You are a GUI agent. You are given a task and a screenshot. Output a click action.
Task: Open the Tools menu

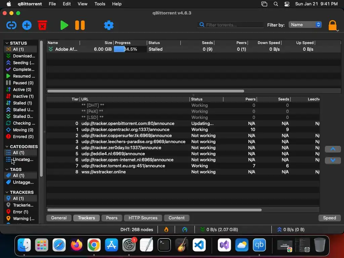click(x=100, y=4)
